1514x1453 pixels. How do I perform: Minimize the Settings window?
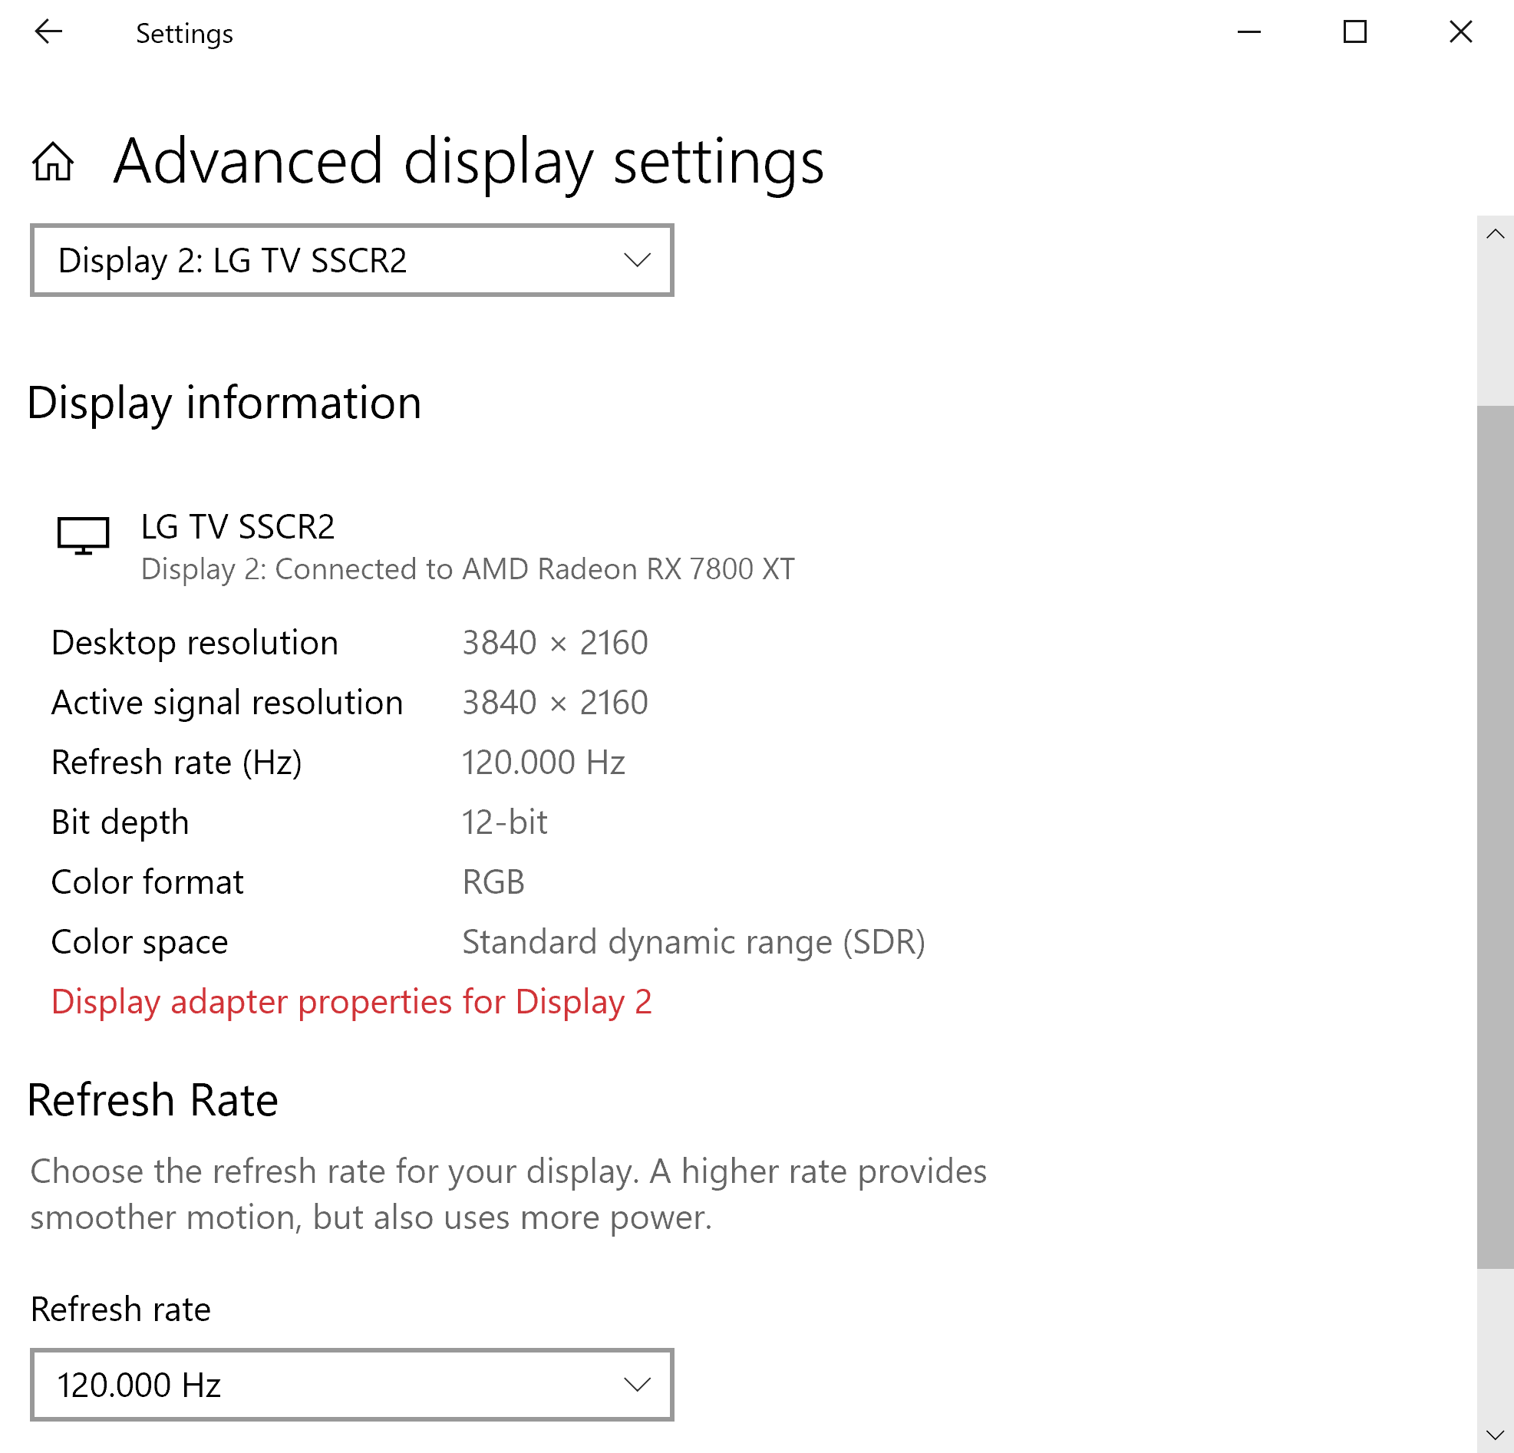point(1249,31)
